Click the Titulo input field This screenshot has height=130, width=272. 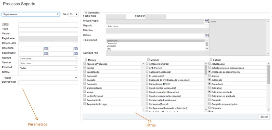48,29
